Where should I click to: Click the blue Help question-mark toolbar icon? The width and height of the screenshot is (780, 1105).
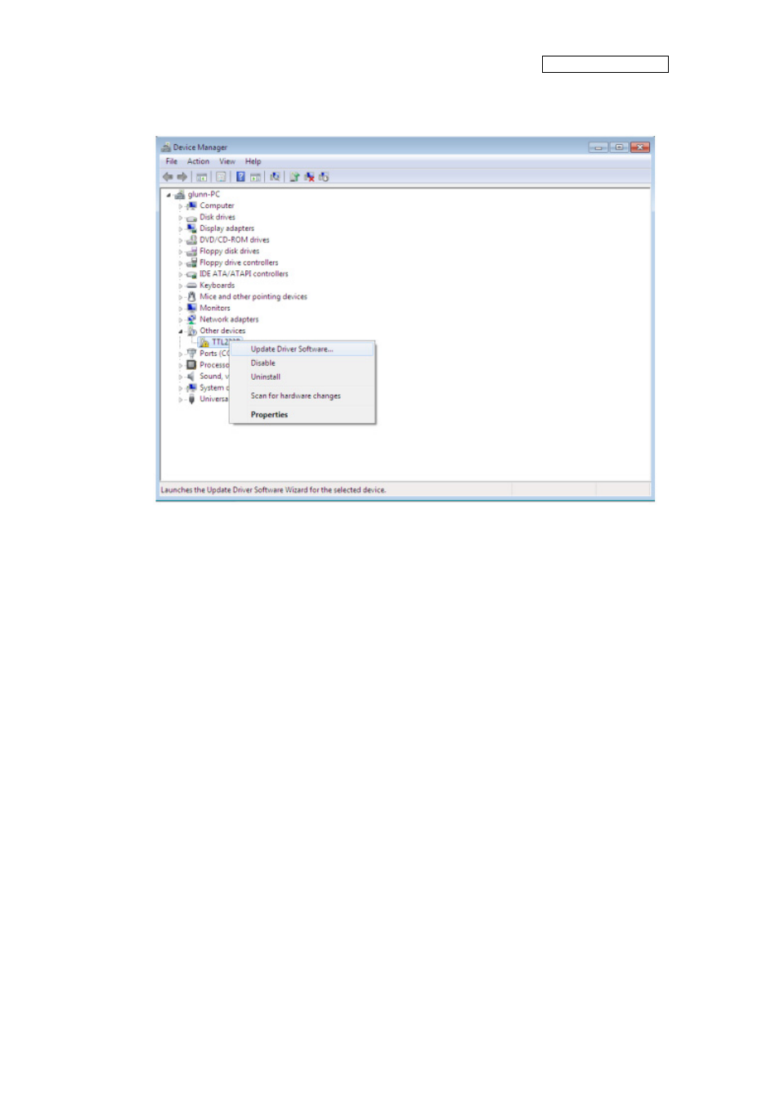[x=240, y=177]
